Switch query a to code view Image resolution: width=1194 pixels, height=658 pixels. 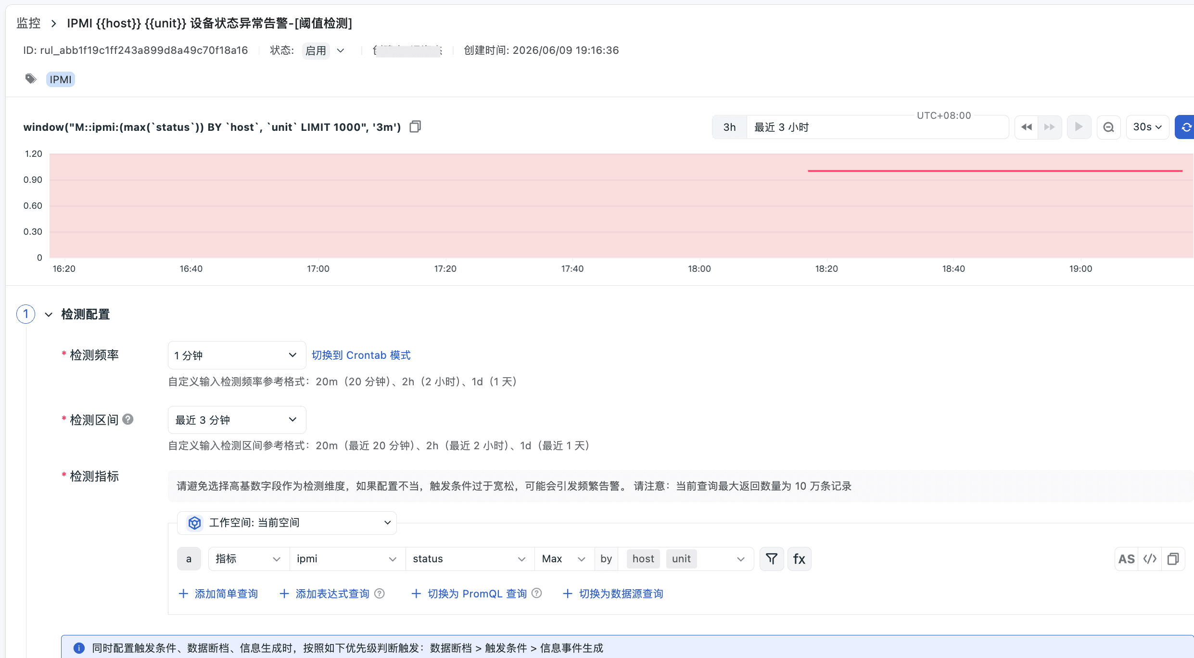pyautogui.click(x=1150, y=559)
